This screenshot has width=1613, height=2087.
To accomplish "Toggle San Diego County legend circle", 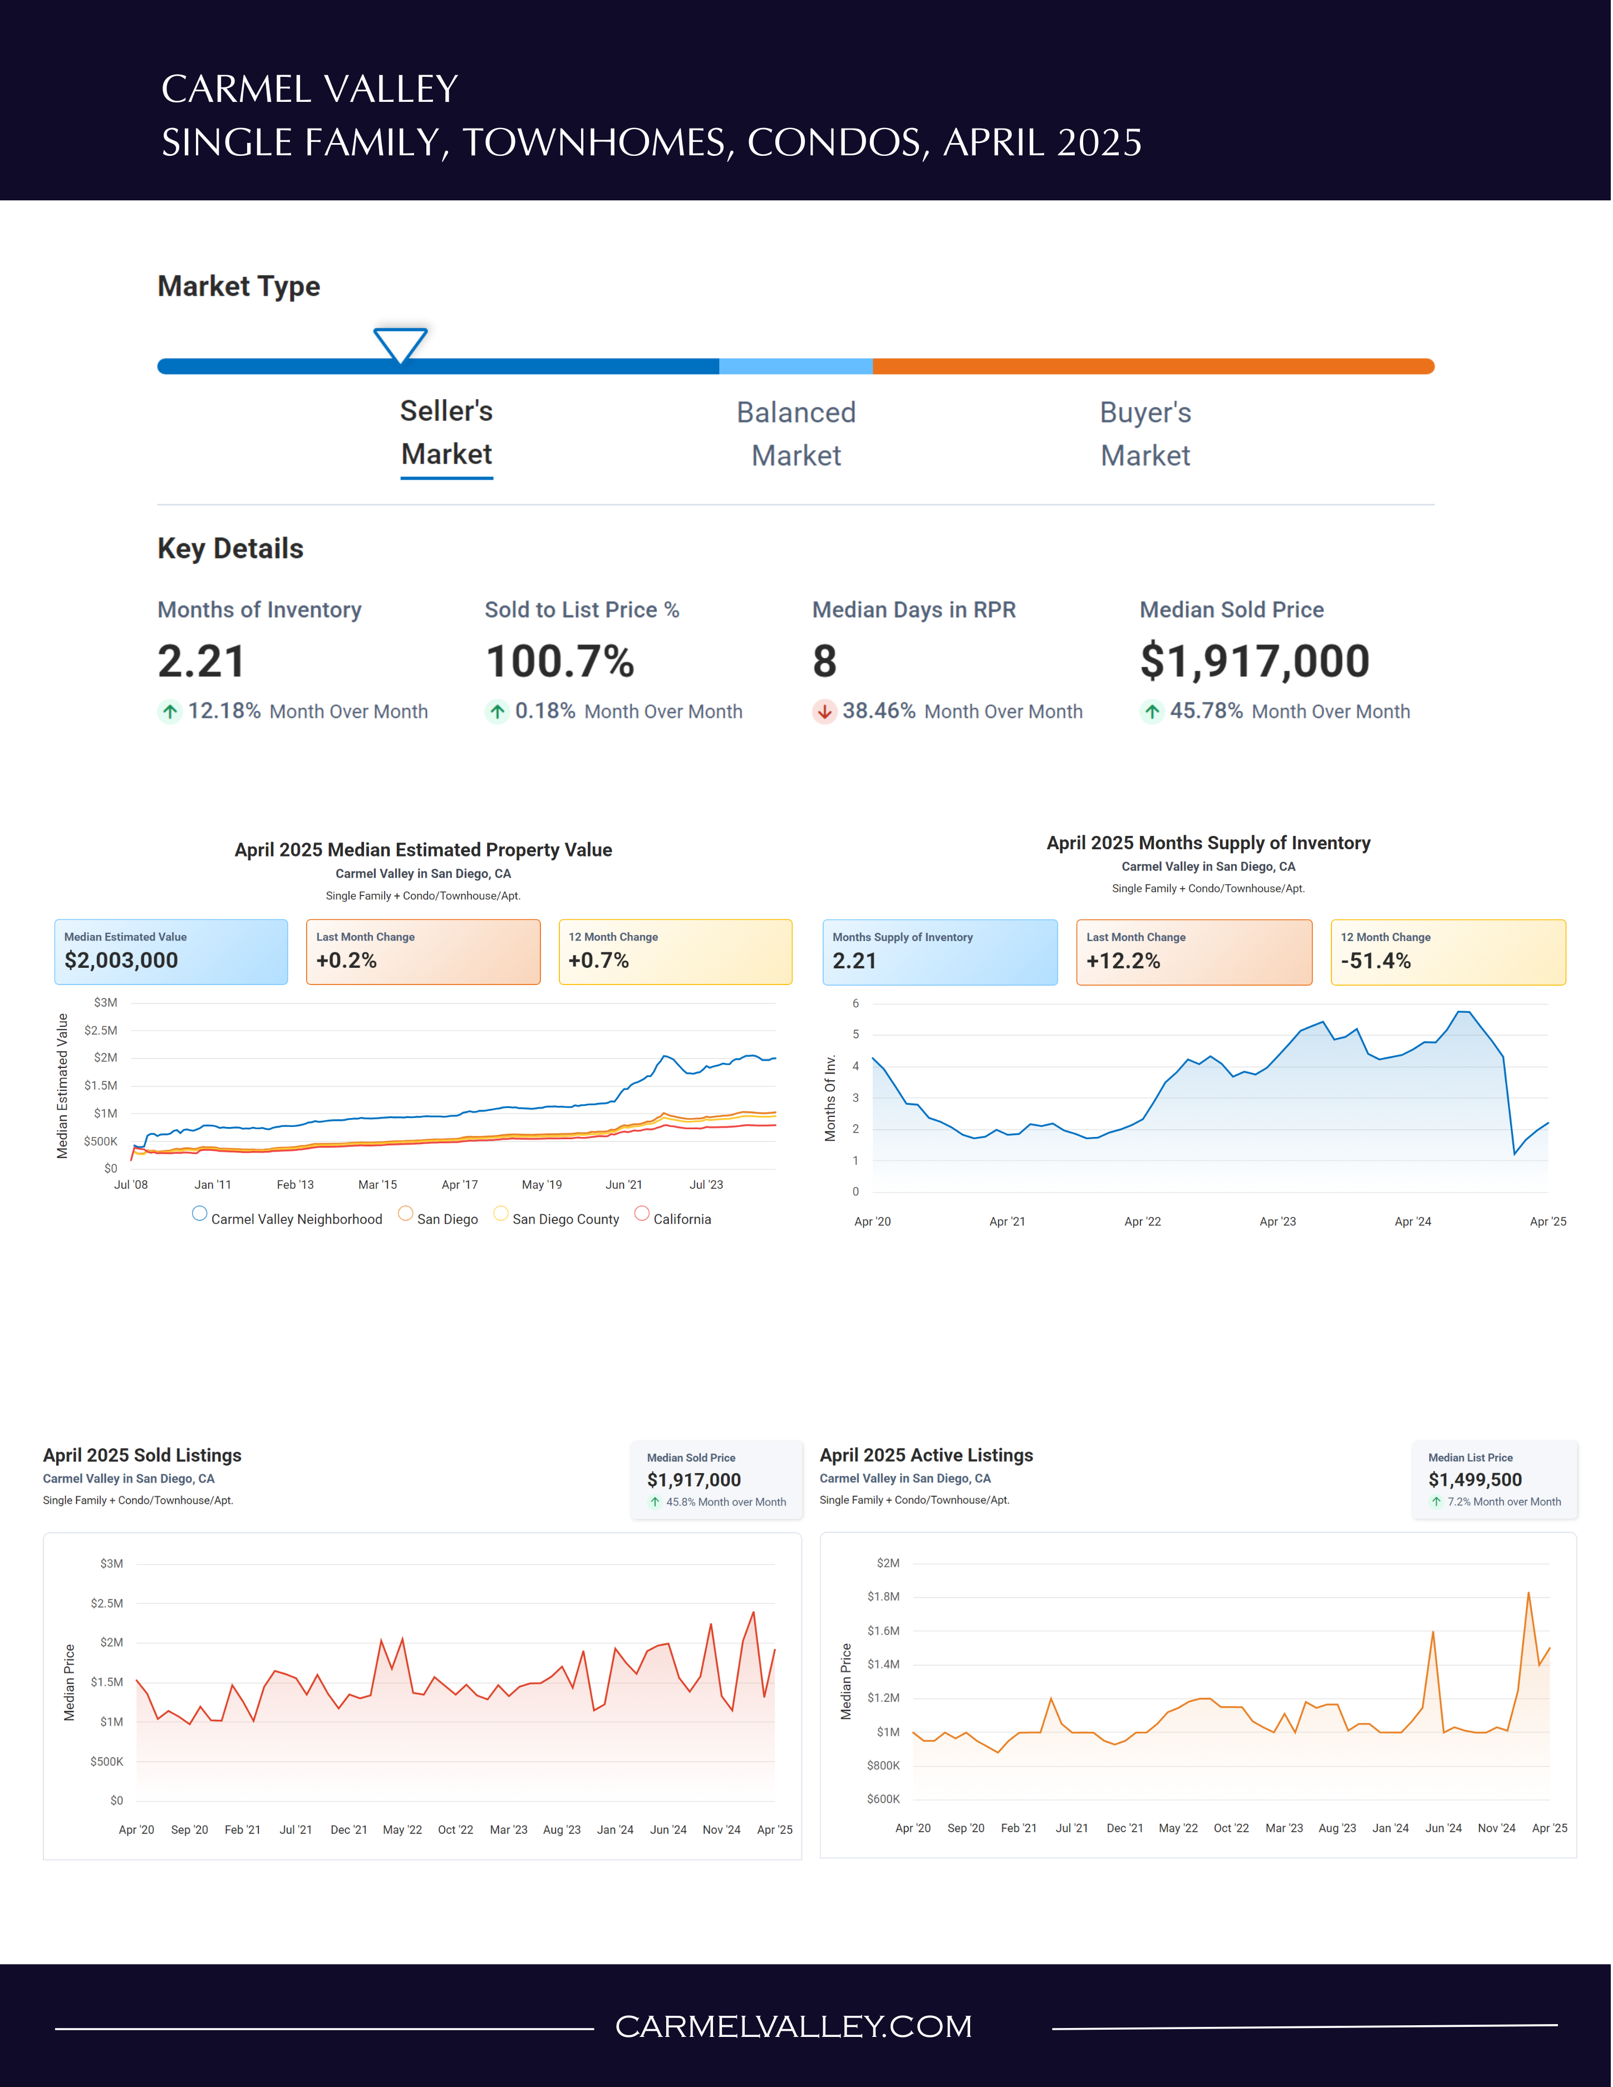I will (501, 1214).
